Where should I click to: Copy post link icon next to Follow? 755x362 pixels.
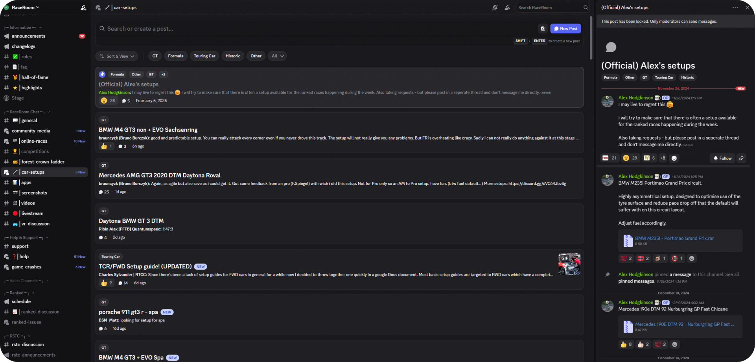pyautogui.click(x=741, y=158)
